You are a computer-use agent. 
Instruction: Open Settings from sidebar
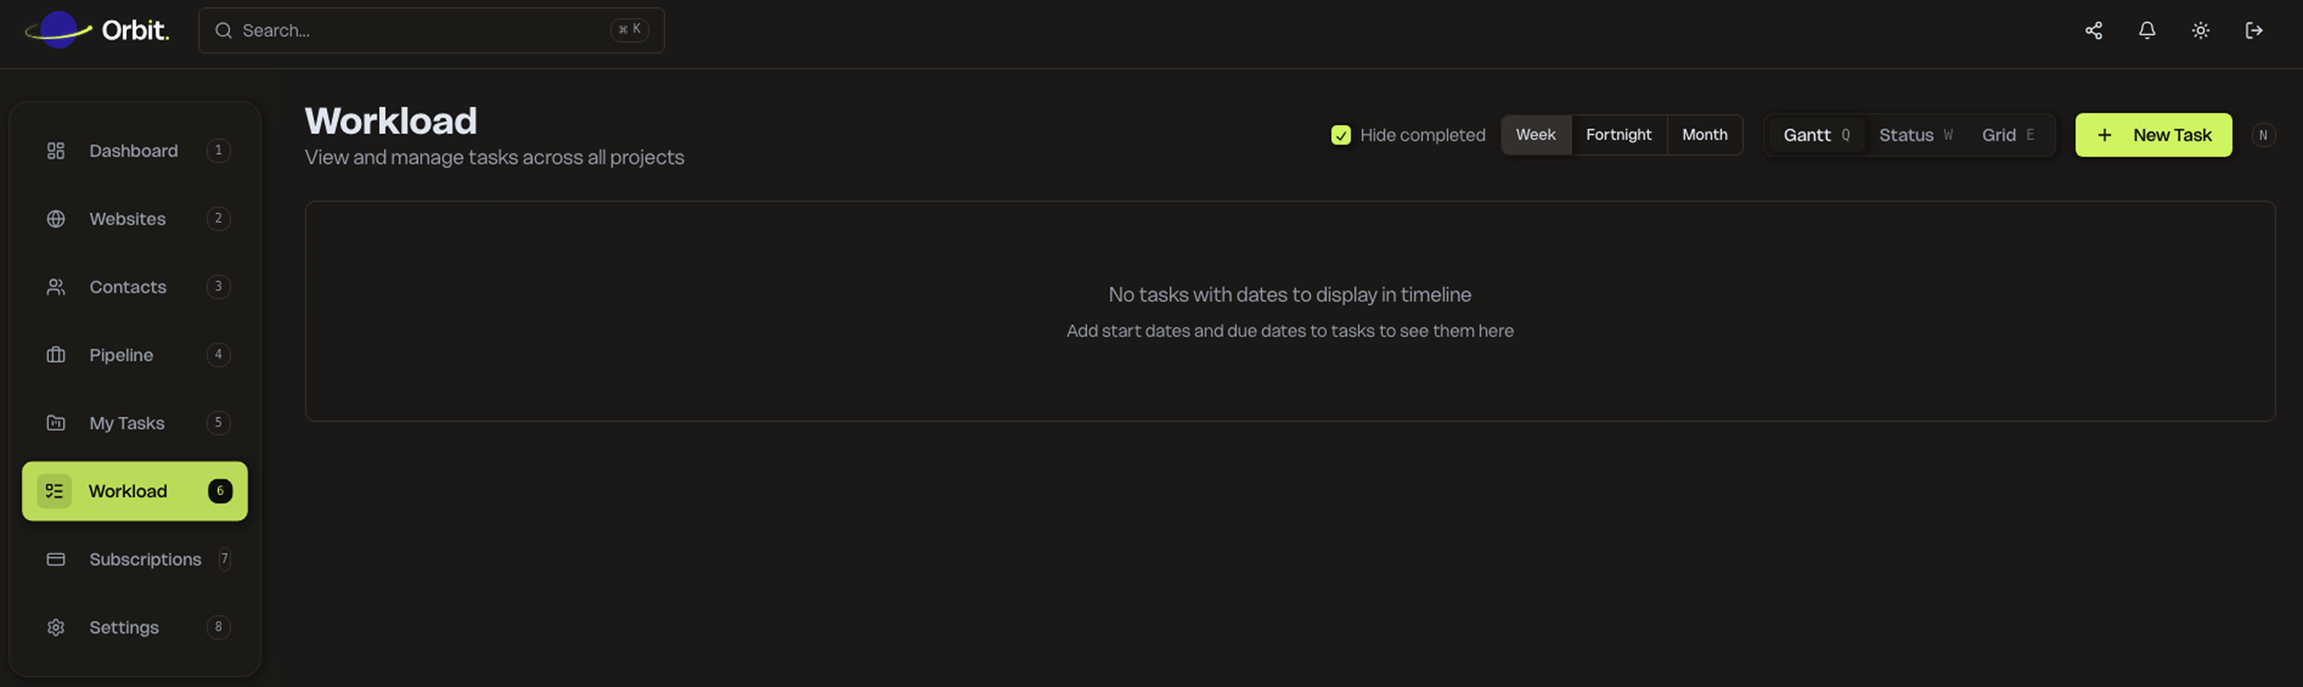(x=135, y=626)
